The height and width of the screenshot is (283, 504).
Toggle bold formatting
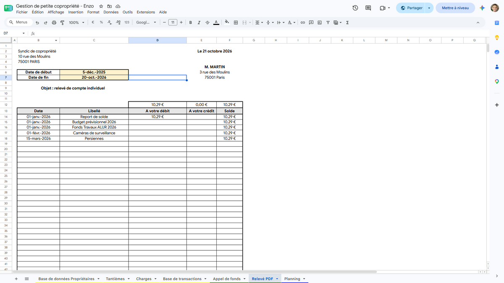coord(191,22)
